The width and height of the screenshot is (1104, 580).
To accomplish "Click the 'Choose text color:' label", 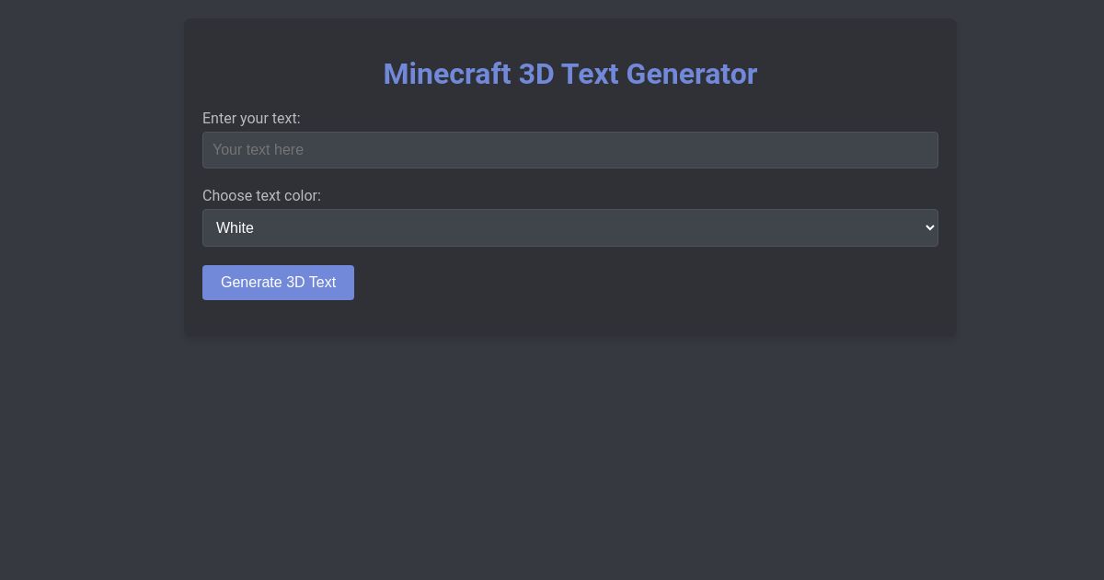I will [261, 196].
